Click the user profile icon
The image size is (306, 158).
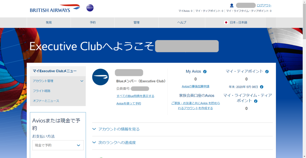(232, 5)
